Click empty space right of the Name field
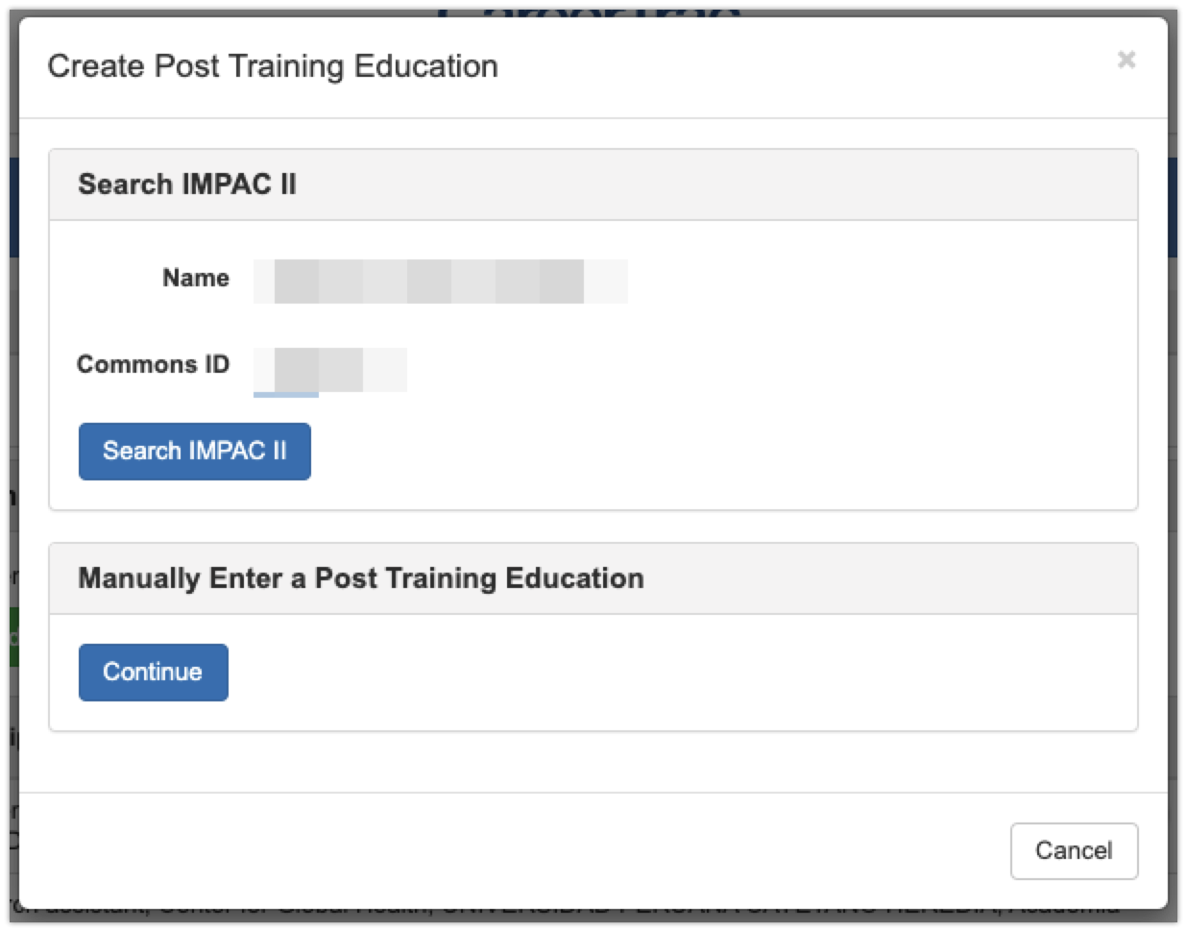Image resolution: width=1187 pixels, height=932 pixels. [864, 282]
